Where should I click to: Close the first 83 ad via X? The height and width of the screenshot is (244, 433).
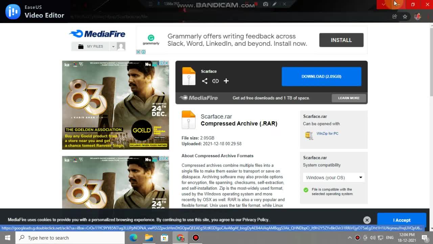point(166,63)
